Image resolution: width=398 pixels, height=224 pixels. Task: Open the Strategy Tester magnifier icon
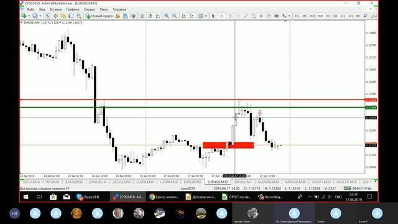79,16
